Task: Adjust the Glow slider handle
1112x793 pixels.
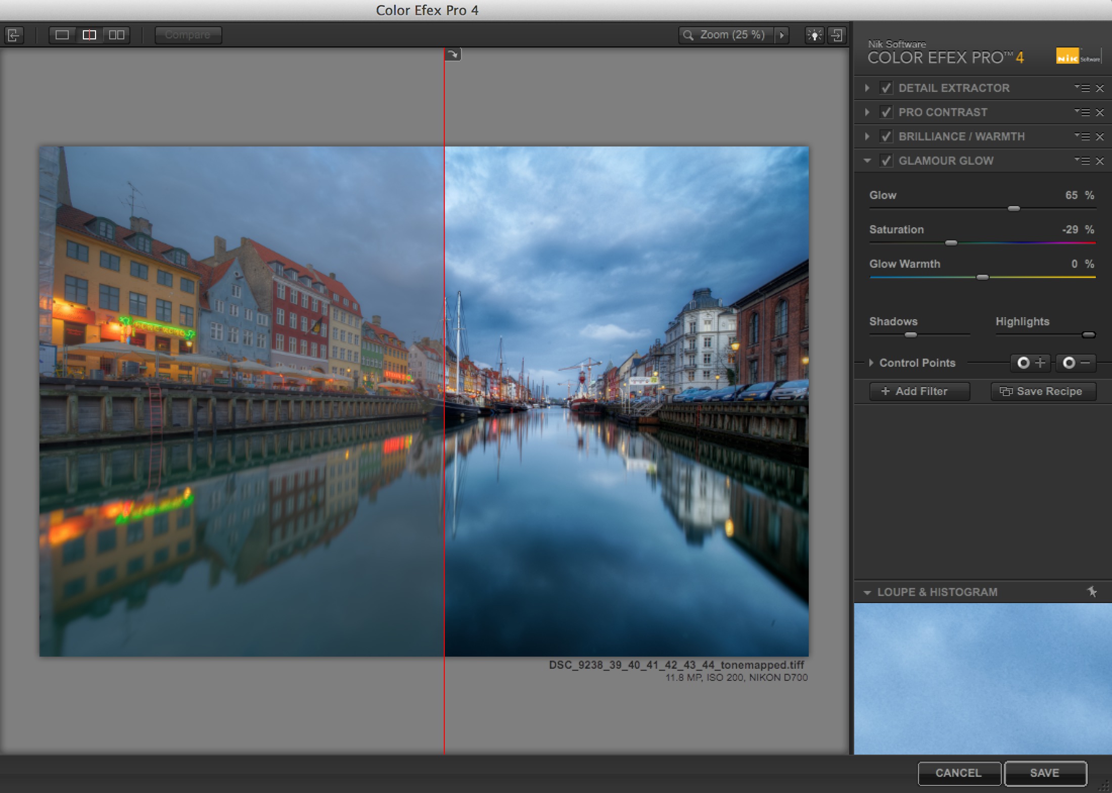Action: coord(1013,208)
